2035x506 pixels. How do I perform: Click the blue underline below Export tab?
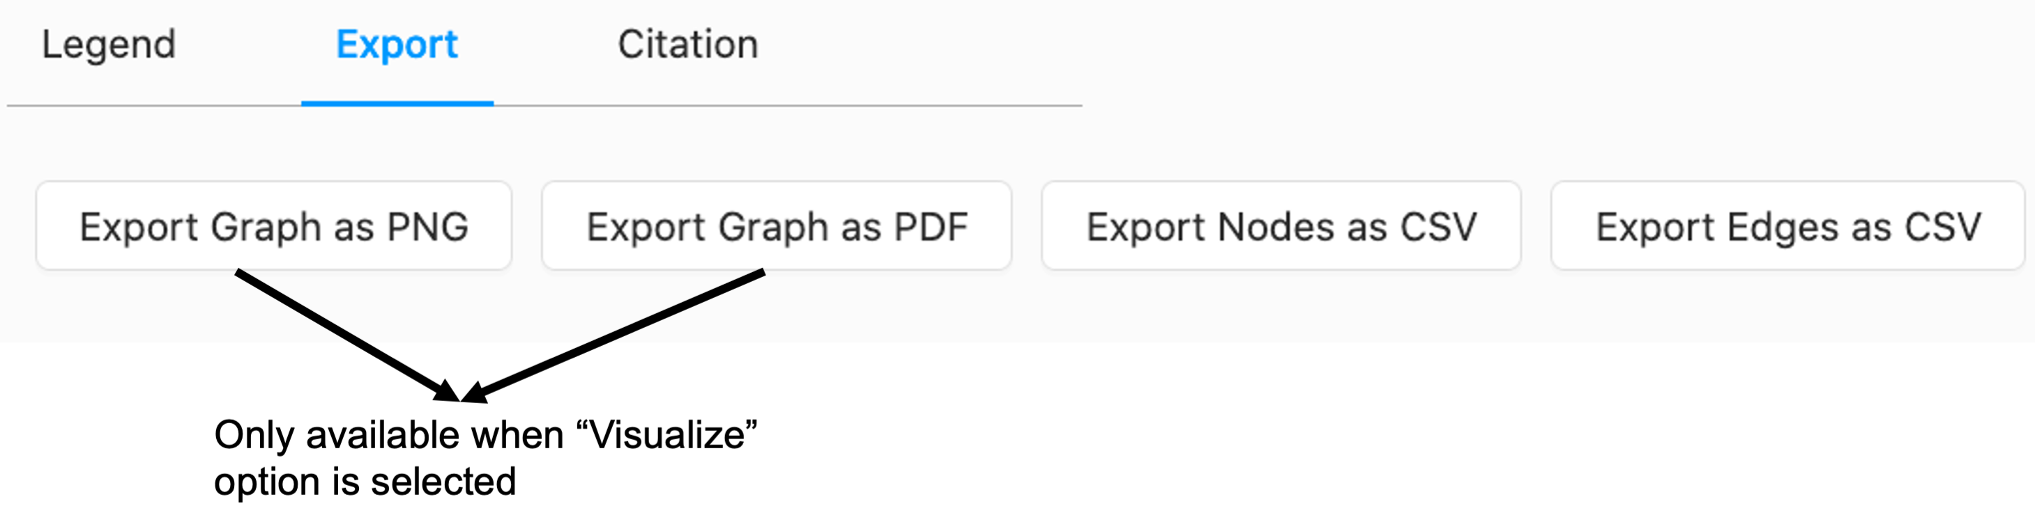coord(397,103)
